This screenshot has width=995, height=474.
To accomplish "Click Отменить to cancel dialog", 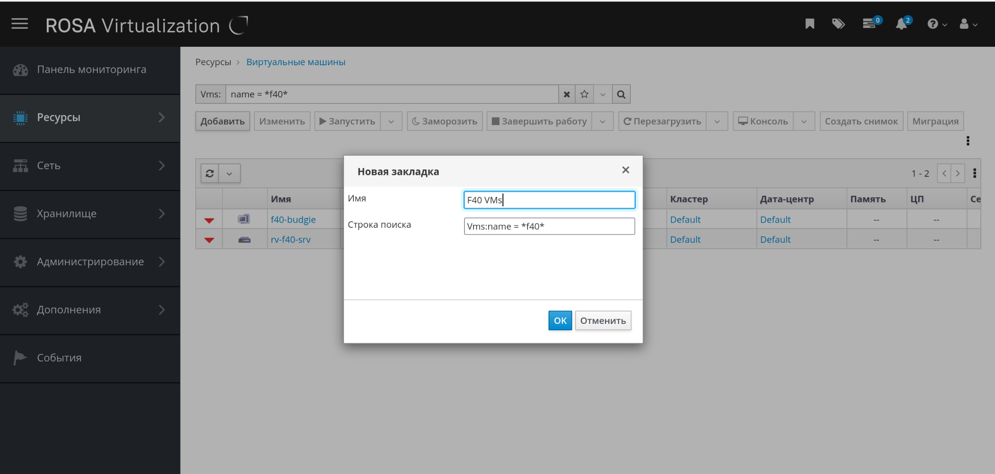I will (603, 320).
